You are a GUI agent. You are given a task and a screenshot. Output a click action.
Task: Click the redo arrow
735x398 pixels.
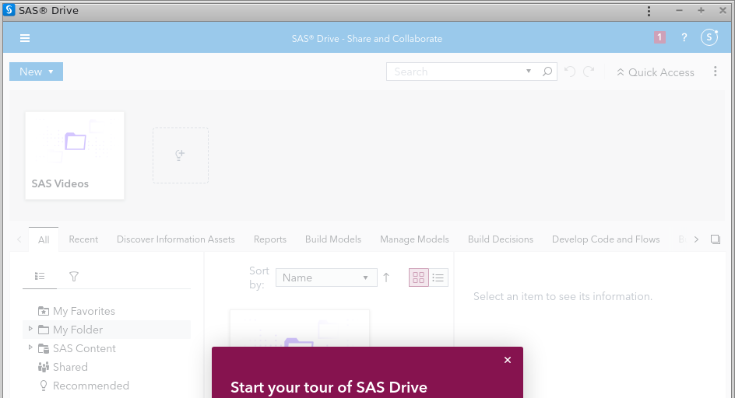[x=589, y=72]
